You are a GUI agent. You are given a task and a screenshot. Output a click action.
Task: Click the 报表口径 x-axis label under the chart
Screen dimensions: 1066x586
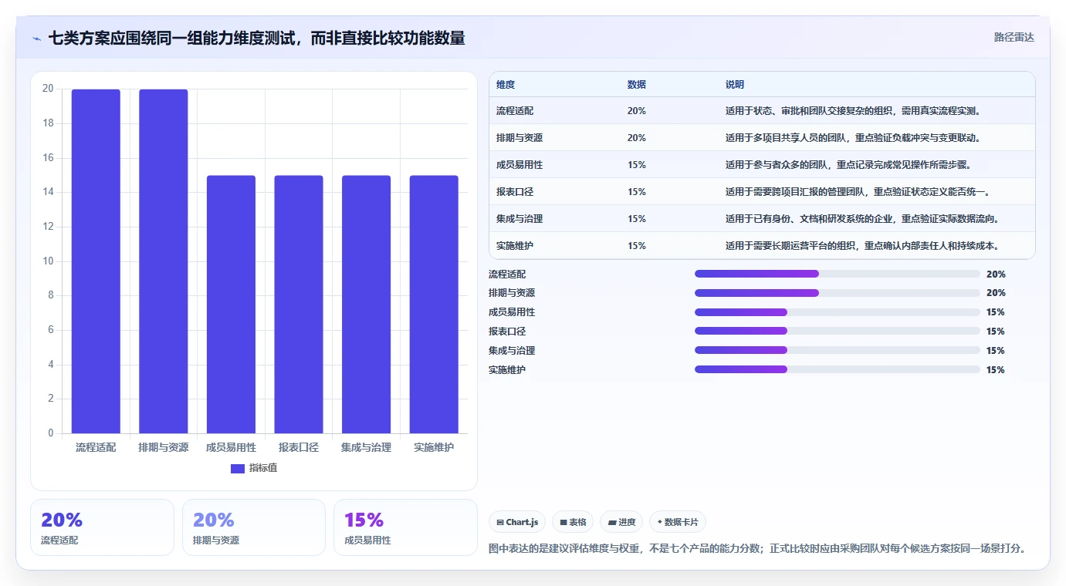pos(299,447)
